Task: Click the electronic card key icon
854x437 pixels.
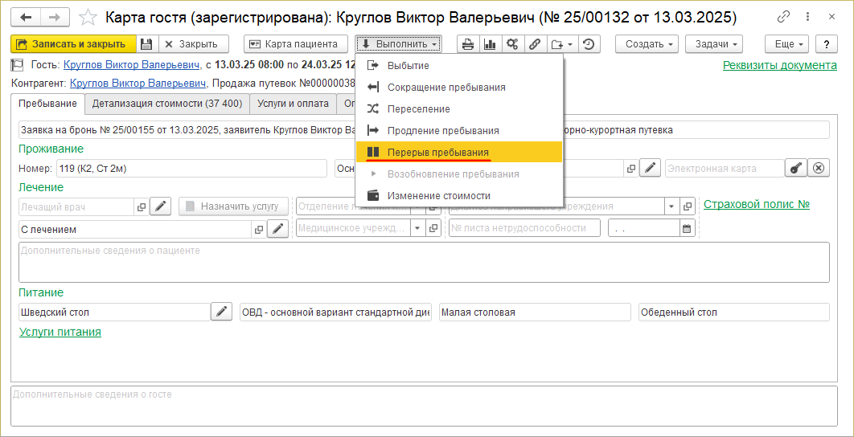Action: click(795, 168)
